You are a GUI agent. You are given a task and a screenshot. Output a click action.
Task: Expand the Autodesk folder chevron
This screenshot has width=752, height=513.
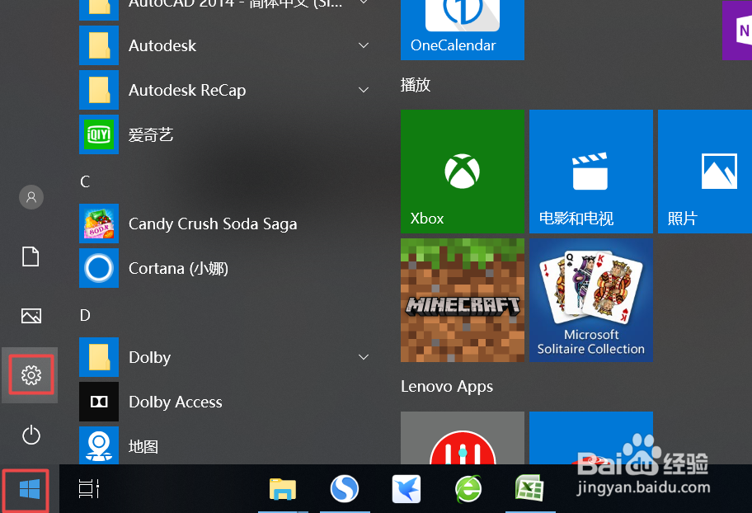click(x=364, y=45)
